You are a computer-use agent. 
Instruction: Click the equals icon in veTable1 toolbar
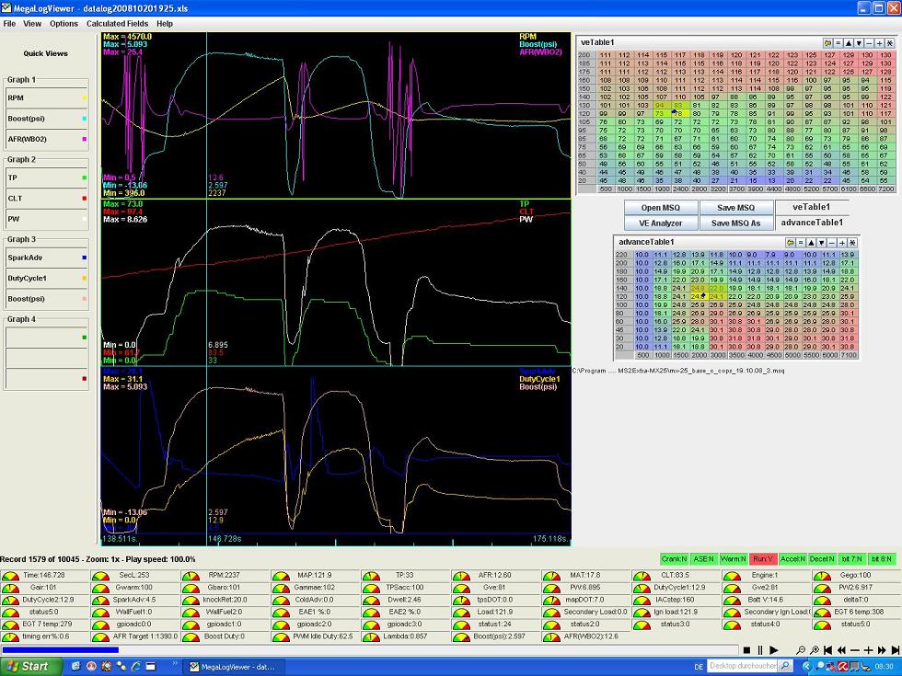pyautogui.click(x=838, y=43)
